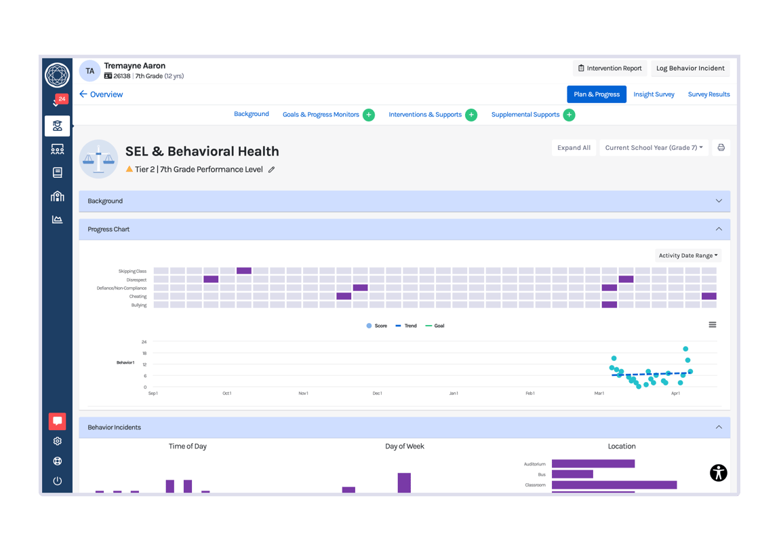Viewport: 779px width, 551px height.
Task: Expand the Background section
Action: coord(719,201)
